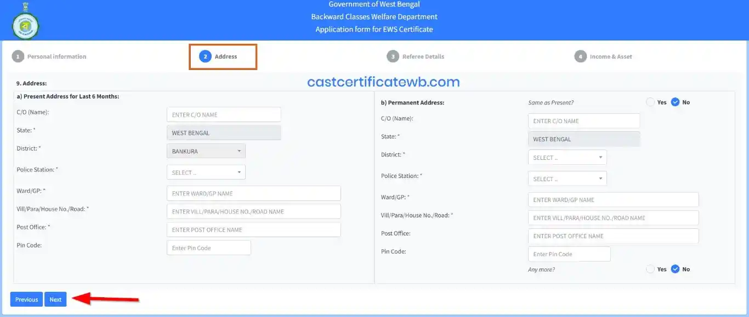Click the Pin Code field under Permanent Address
The image size is (749, 317).
569,253
